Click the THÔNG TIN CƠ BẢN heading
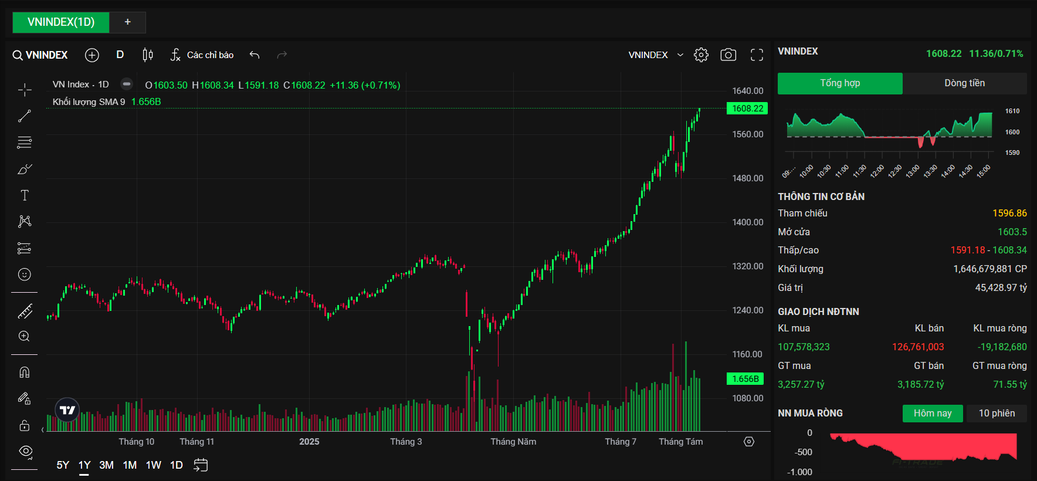 pyautogui.click(x=821, y=197)
